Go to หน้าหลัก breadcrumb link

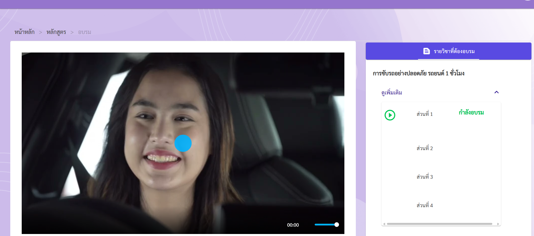pos(25,32)
